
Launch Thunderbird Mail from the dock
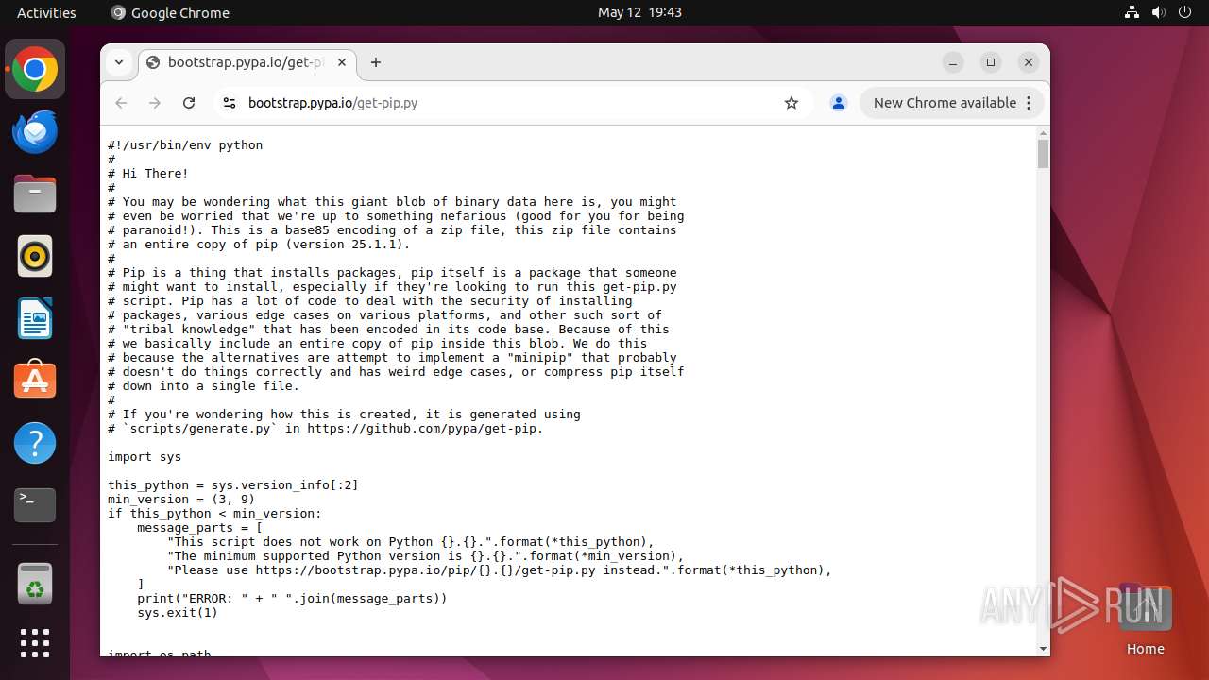pyautogui.click(x=35, y=132)
